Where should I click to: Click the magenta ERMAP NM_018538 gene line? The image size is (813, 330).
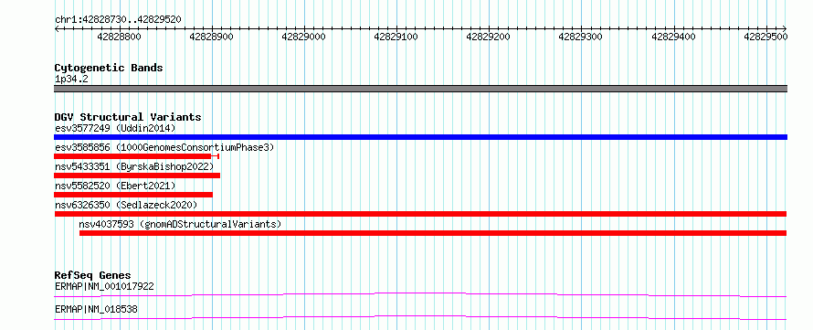click(x=420, y=317)
